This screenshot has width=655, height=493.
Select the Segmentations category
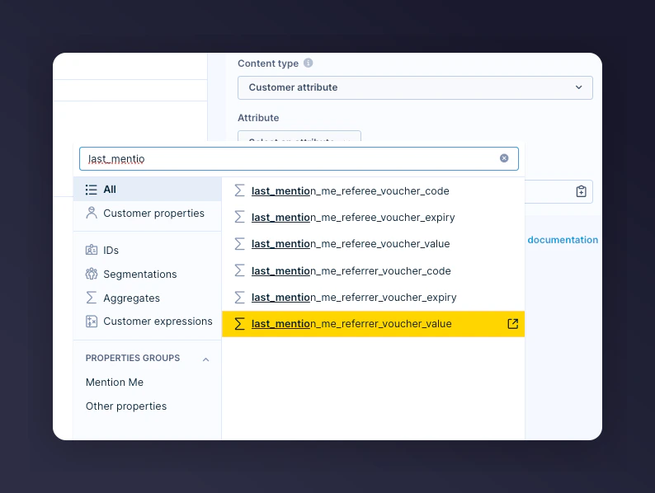coord(148,274)
